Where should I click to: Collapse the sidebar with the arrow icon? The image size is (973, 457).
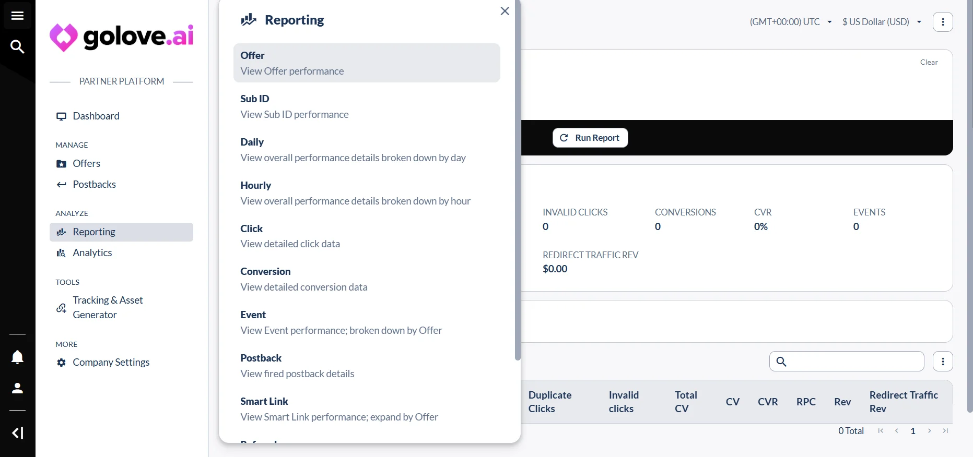(17, 433)
